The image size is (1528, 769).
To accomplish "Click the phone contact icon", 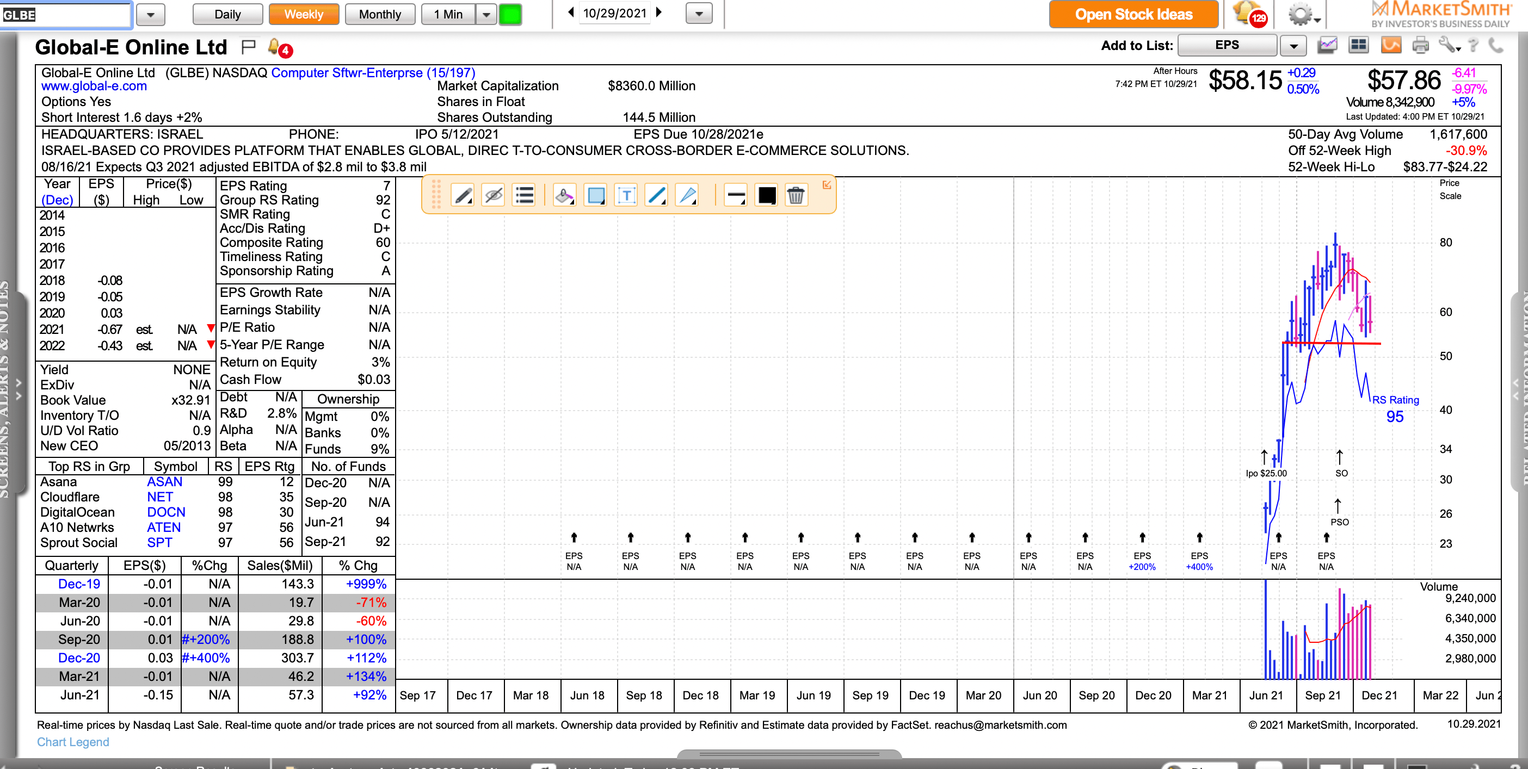I will click(1495, 45).
